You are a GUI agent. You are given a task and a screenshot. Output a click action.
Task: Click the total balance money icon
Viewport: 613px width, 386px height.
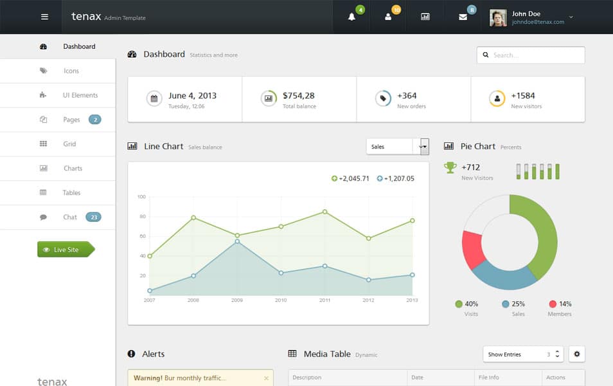tap(268, 98)
